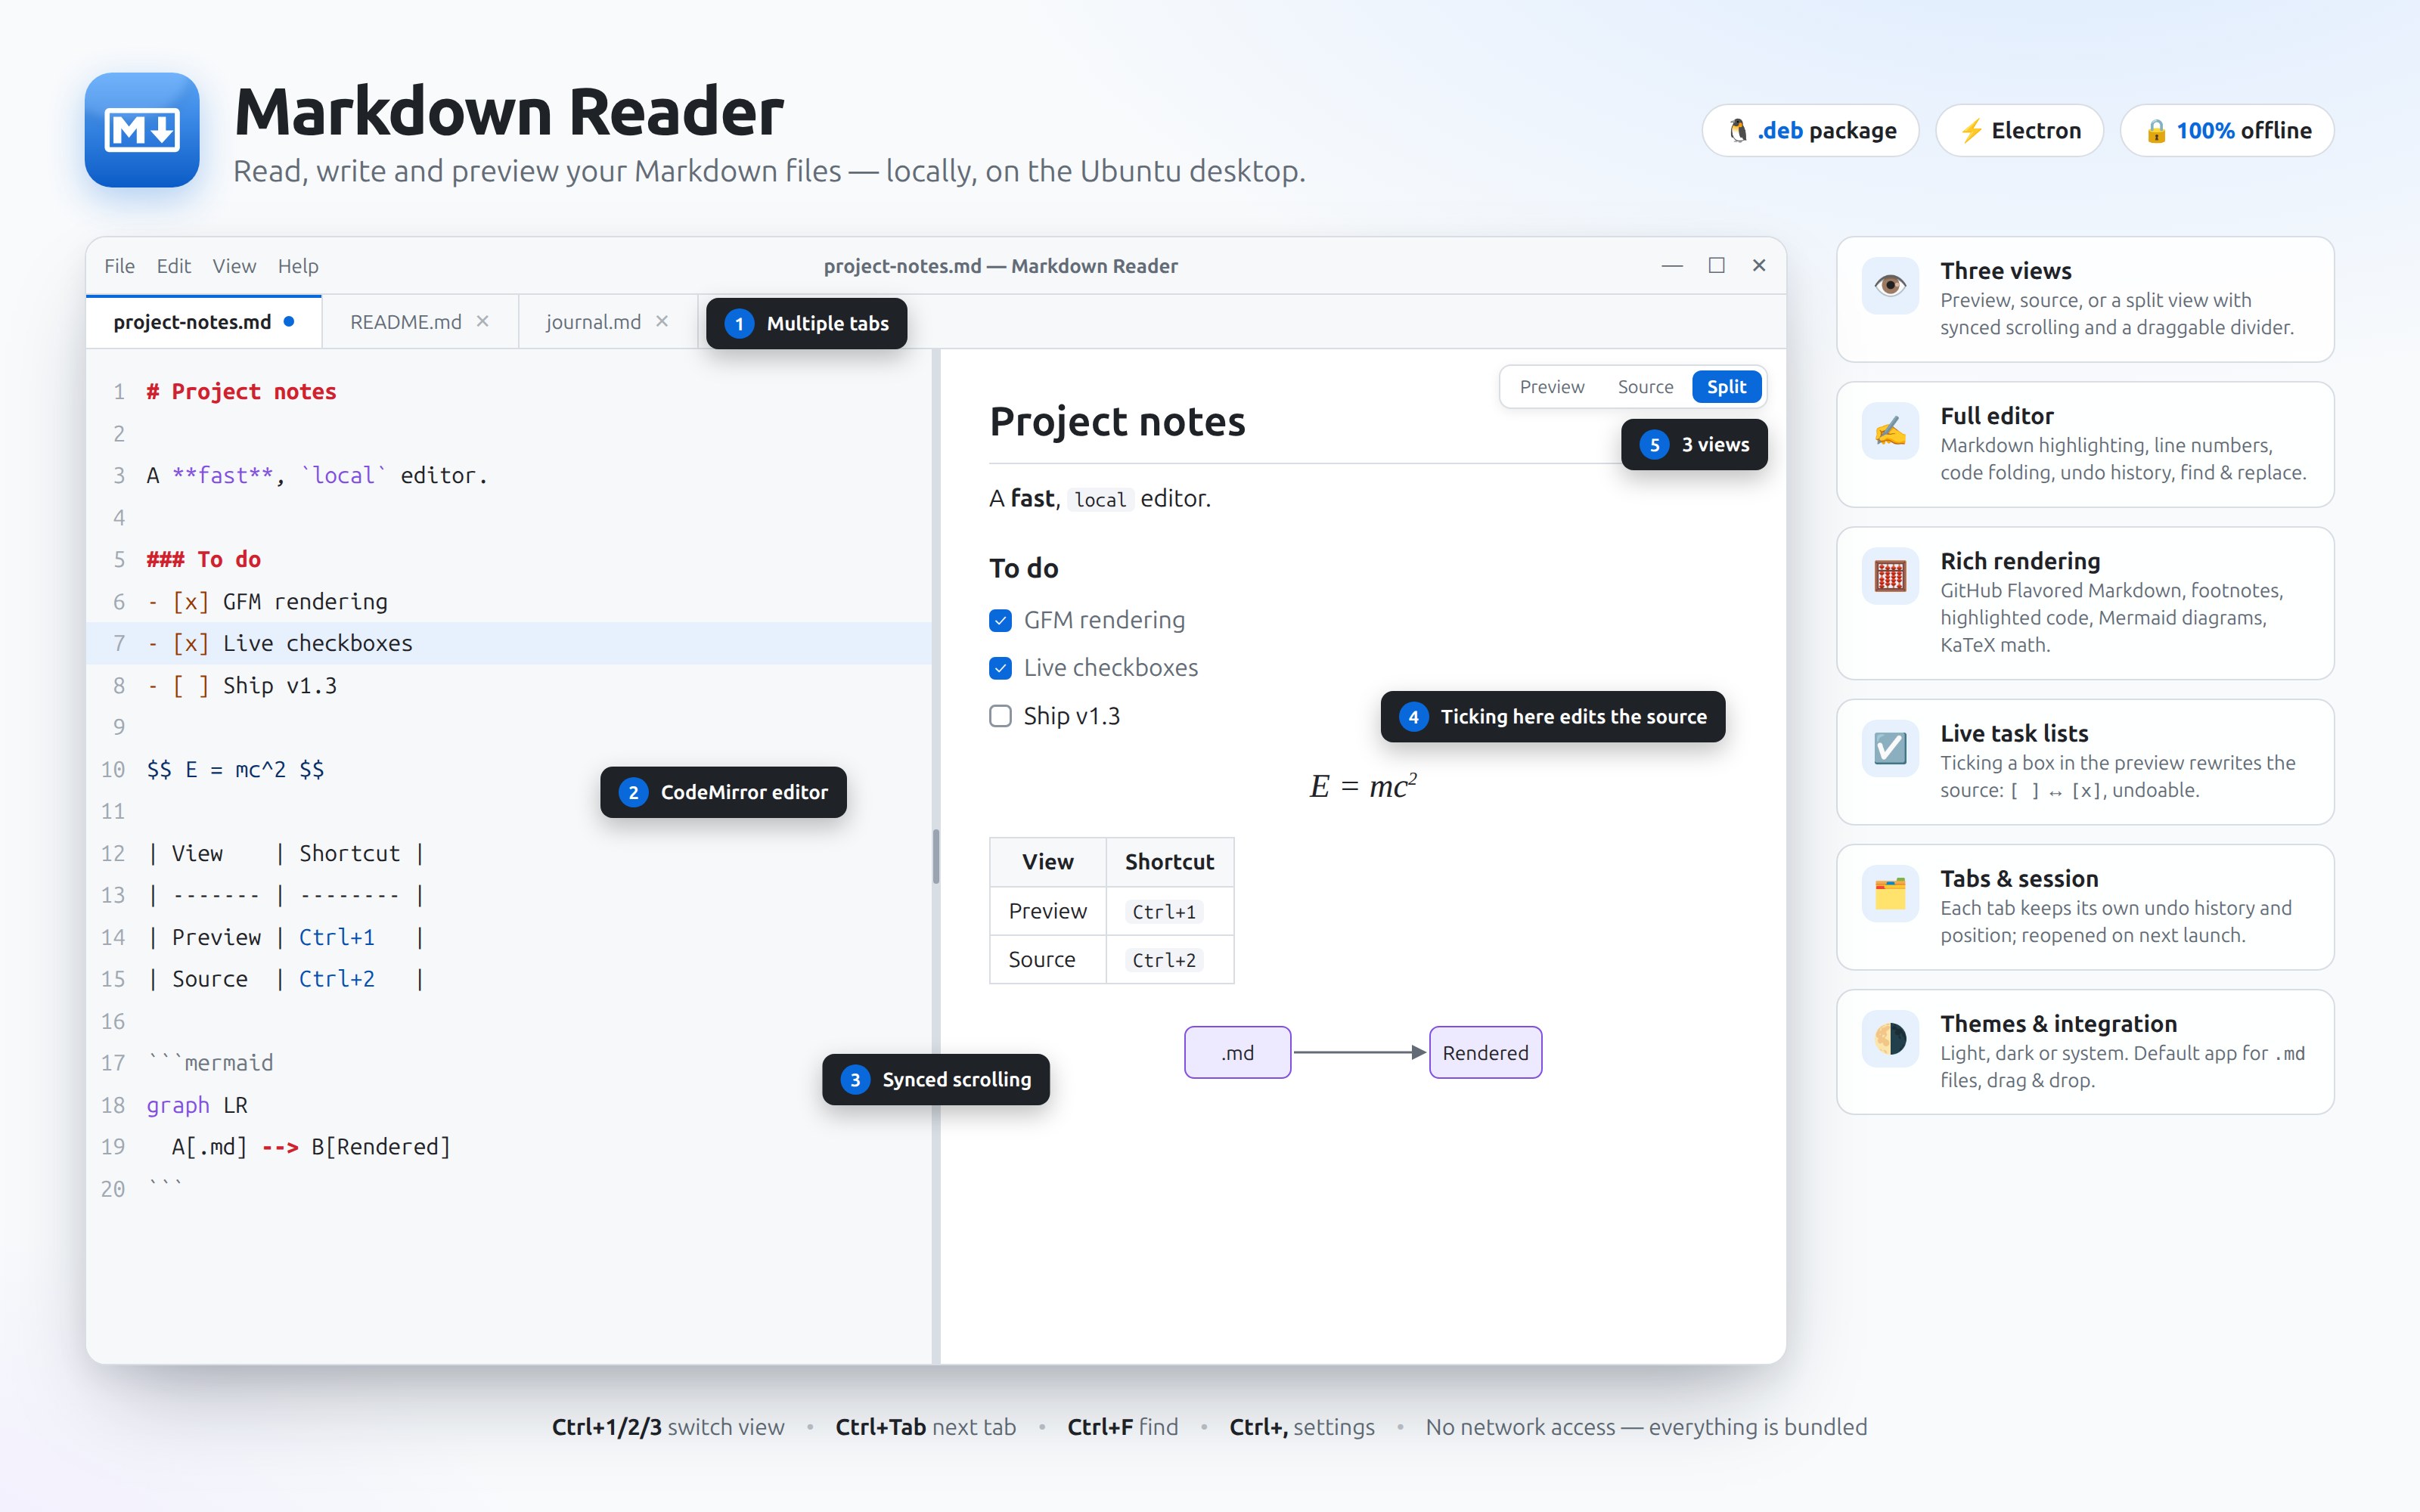This screenshot has width=2420, height=1512.
Task: Click the Ctrl+1 cell in preview table
Action: (x=1169, y=911)
